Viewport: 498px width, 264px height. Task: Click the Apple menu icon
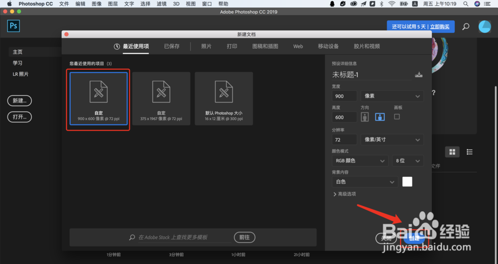click(x=9, y=4)
